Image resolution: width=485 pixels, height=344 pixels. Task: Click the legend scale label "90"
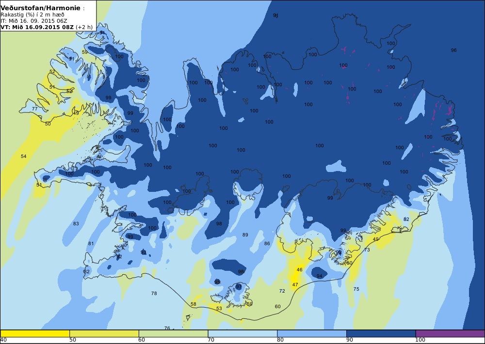[350, 340]
